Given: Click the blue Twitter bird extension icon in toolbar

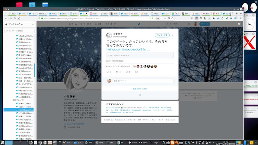Looking at the screenshot, I should [x=218, y=19].
